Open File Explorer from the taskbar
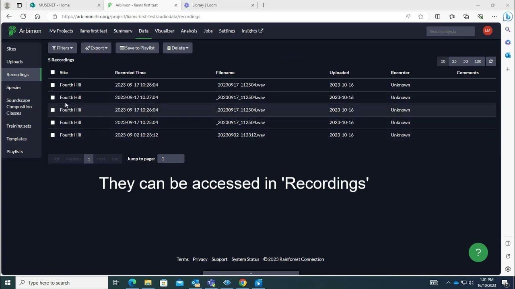Image resolution: width=515 pixels, height=289 pixels. [x=148, y=283]
